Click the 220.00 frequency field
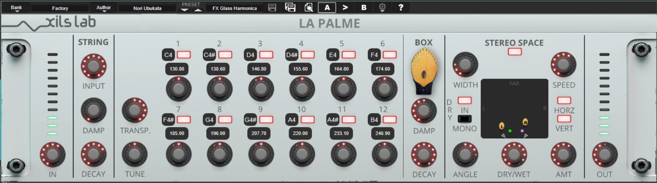Image resolution: width=657 pixels, height=183 pixels. (x=300, y=133)
